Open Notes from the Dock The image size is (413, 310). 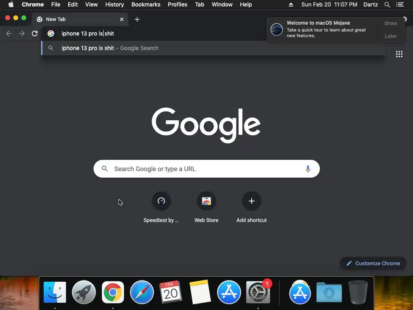click(200, 292)
